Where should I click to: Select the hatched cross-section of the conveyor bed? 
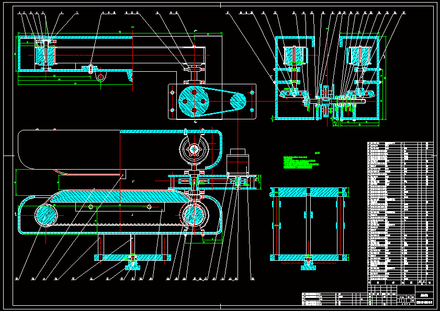(x=119, y=196)
